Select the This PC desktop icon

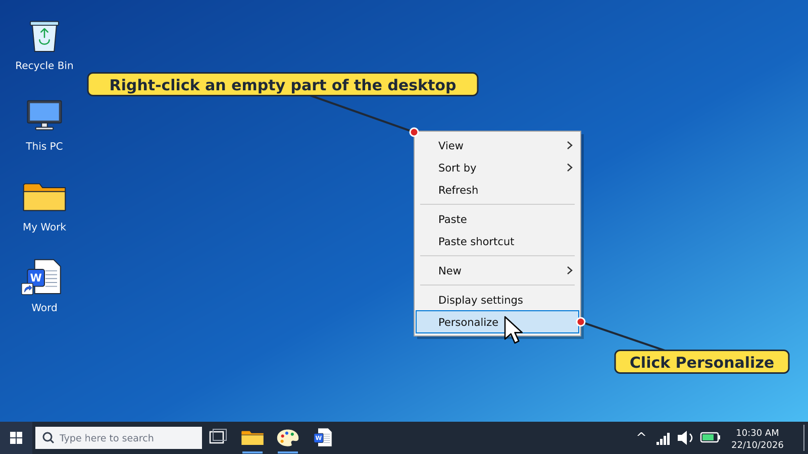coord(44,126)
